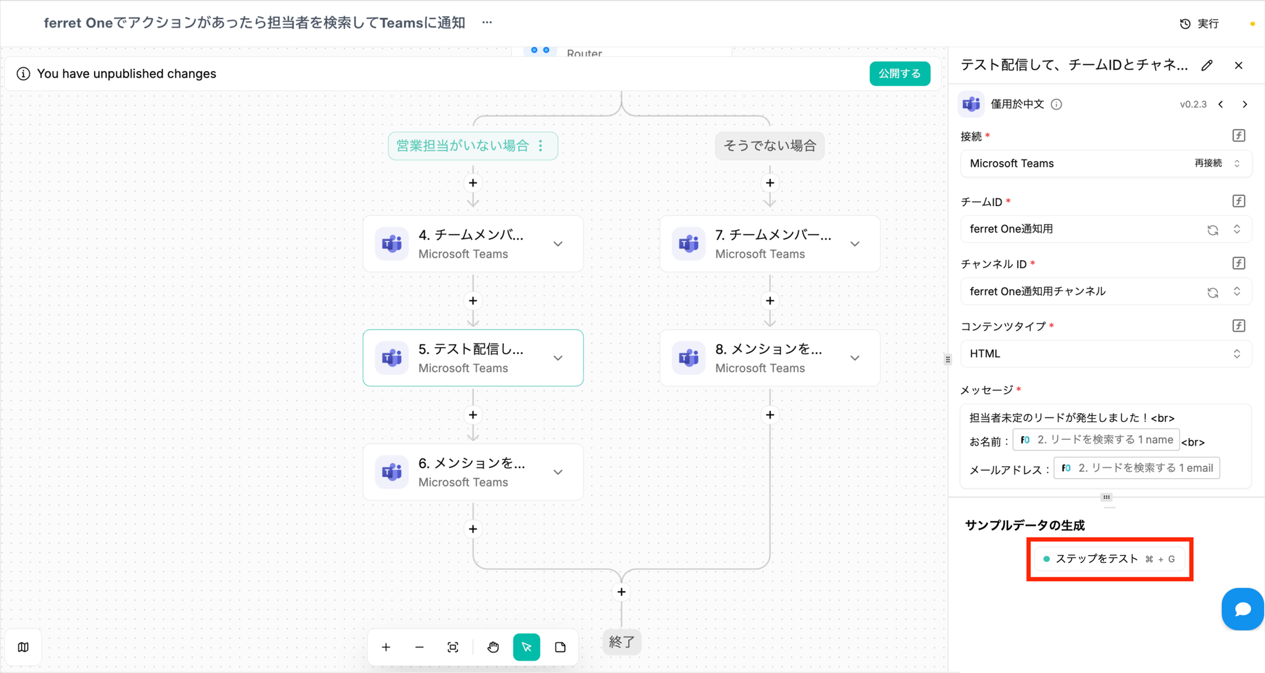Click the zoom out minus icon

(419, 647)
